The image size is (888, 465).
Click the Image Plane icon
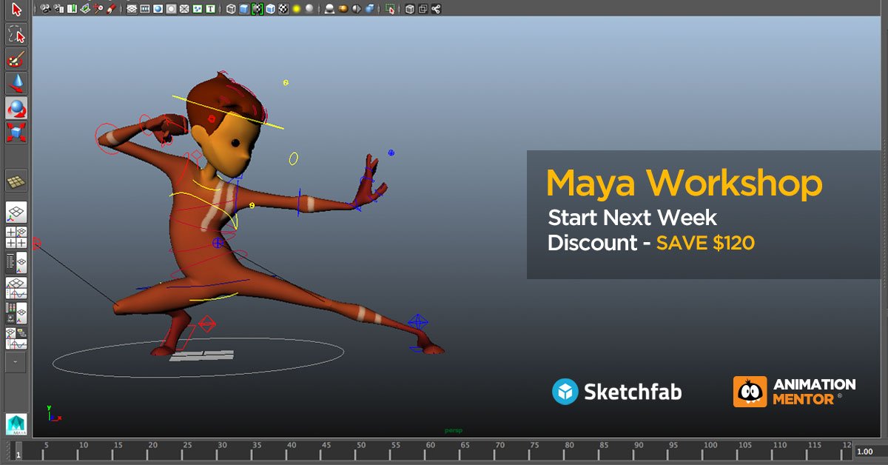[85, 9]
